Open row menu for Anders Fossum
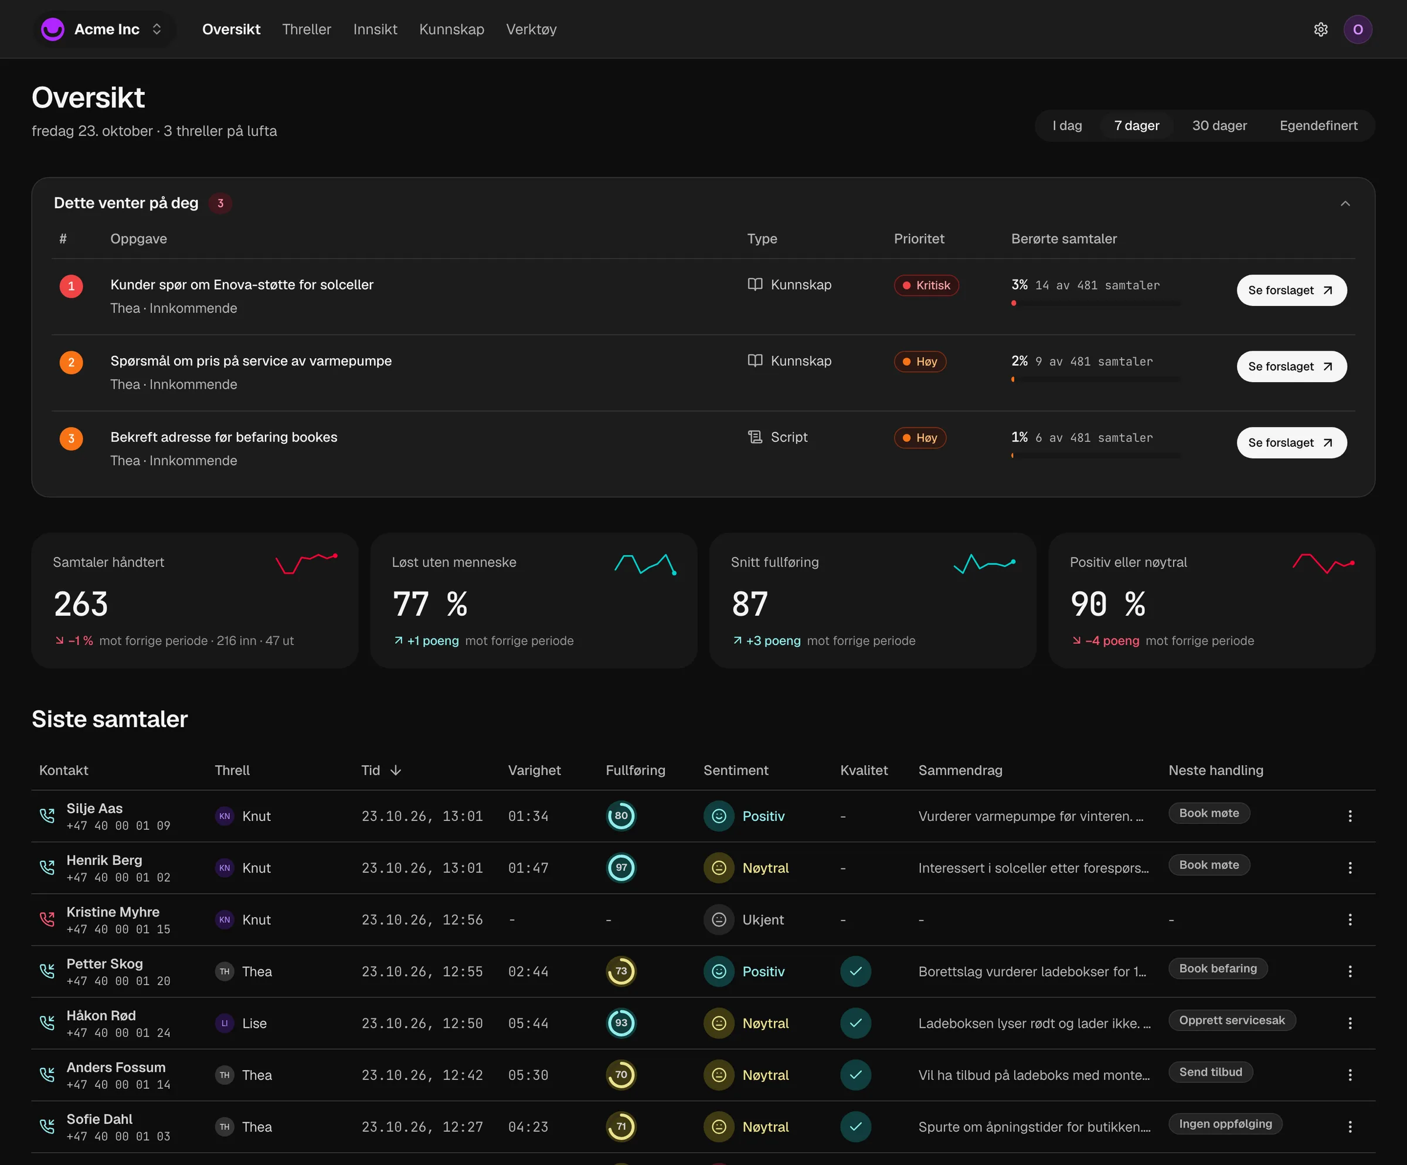Viewport: 1407px width, 1165px height. pos(1350,1075)
